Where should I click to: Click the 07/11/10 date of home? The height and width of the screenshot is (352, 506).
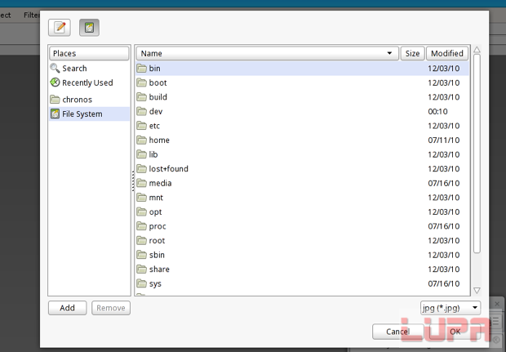coord(444,140)
